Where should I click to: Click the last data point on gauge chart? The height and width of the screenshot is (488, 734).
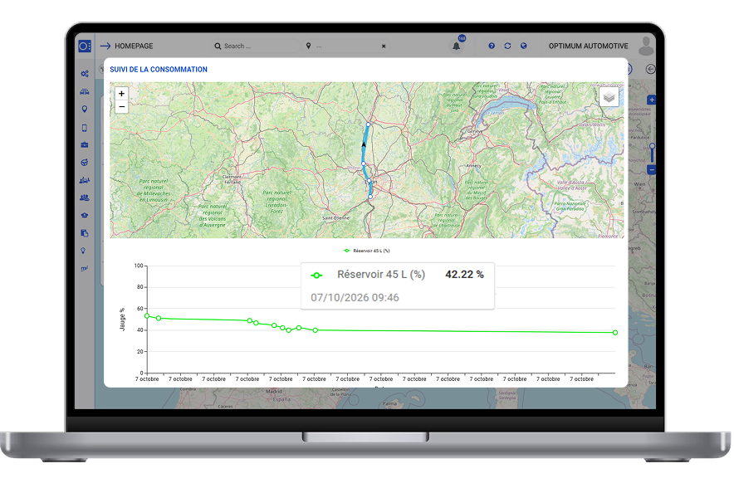pos(615,333)
